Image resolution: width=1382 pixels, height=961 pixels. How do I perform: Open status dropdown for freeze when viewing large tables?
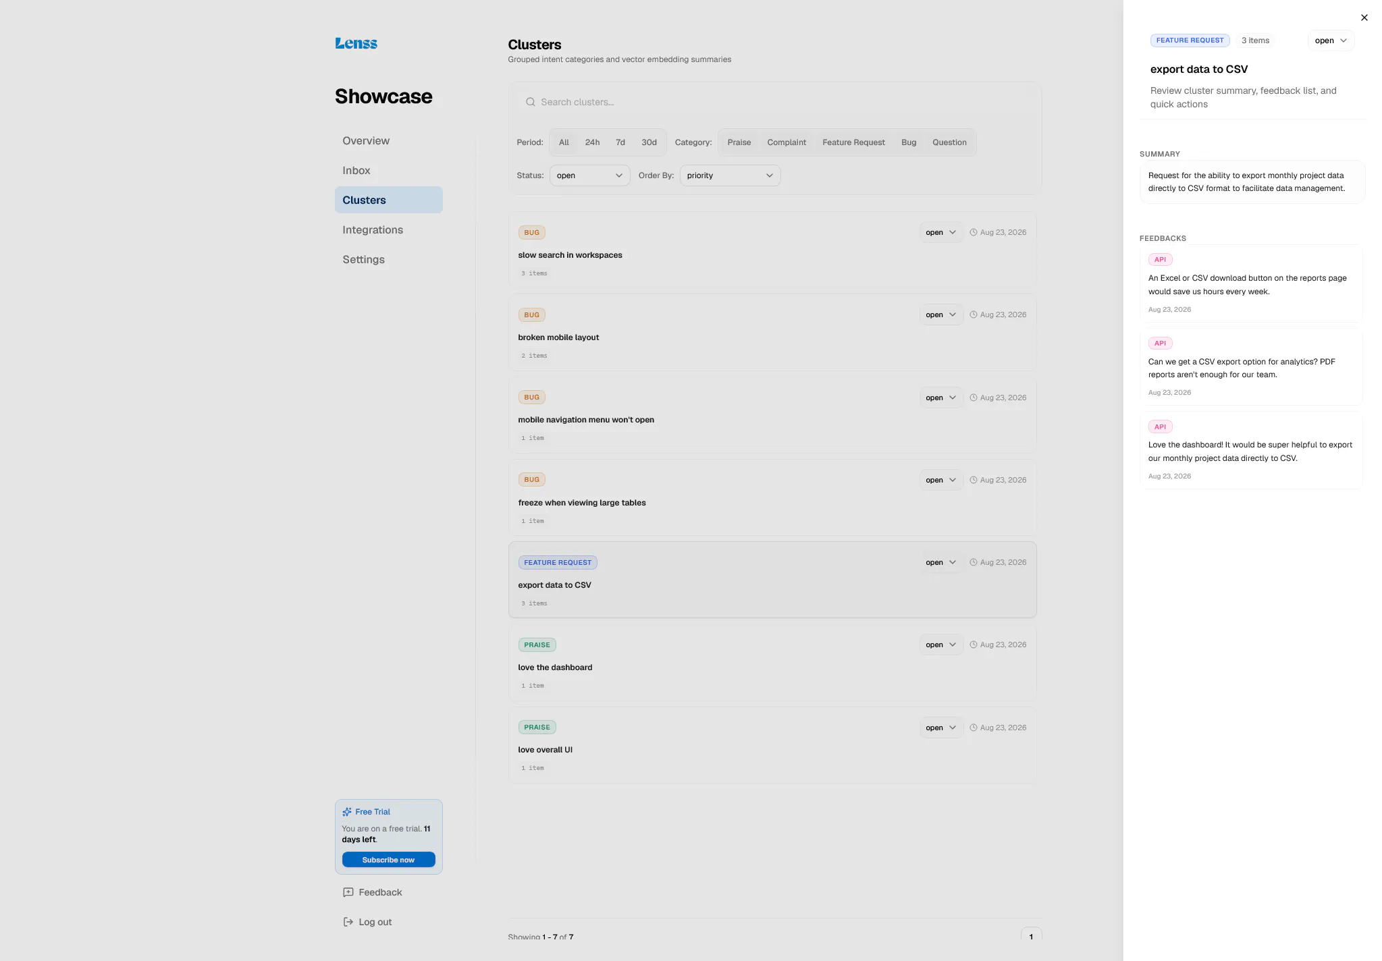940,480
